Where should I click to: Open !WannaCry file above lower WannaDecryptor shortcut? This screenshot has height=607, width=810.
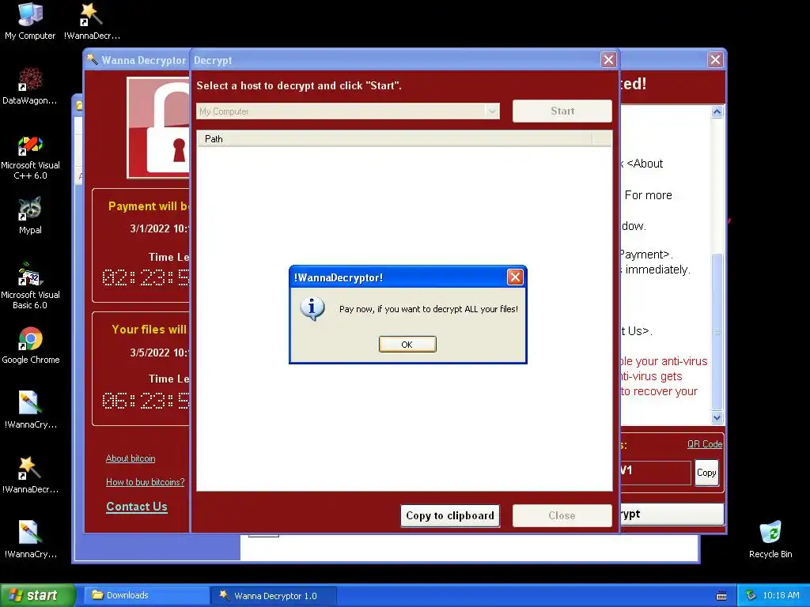(x=31, y=410)
